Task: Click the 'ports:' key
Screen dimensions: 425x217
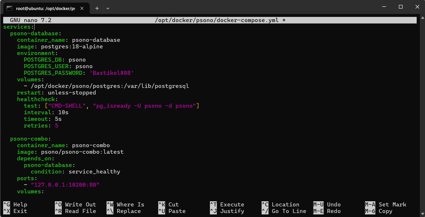Action: click(27, 178)
